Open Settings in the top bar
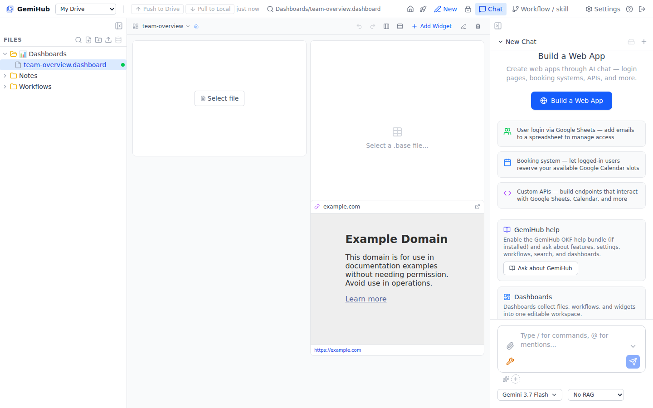The width and height of the screenshot is (653, 408). click(x=603, y=9)
